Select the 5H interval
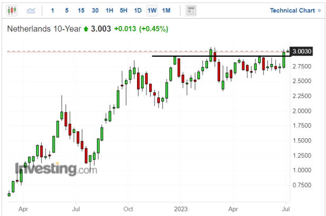 click(123, 11)
